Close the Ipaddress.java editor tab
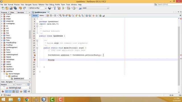Screen dimensions: 182x102 point(48,12)
